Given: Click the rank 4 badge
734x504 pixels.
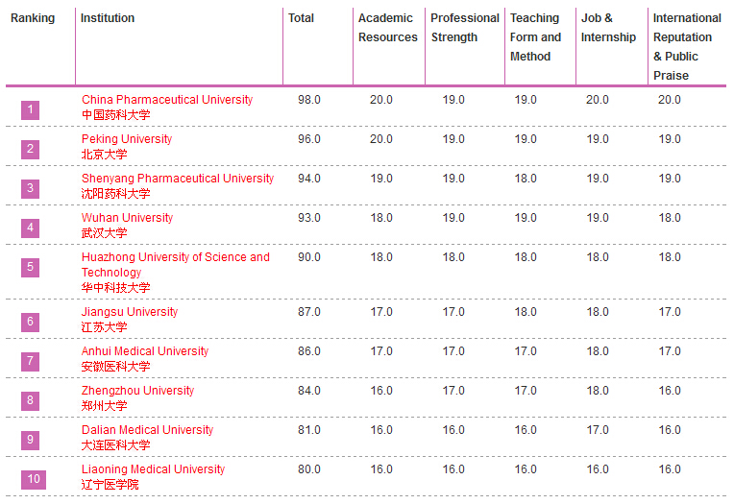Looking at the screenshot, I should tap(31, 228).
